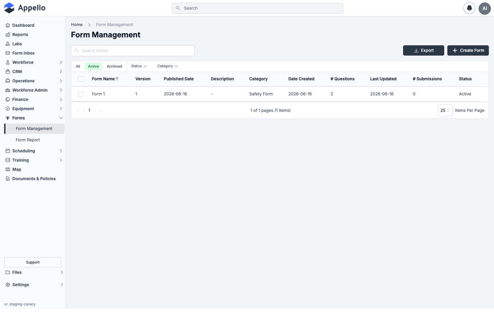Image resolution: width=494 pixels, height=315 pixels.
Task: Open Form Report in sidebar
Action: pos(28,140)
